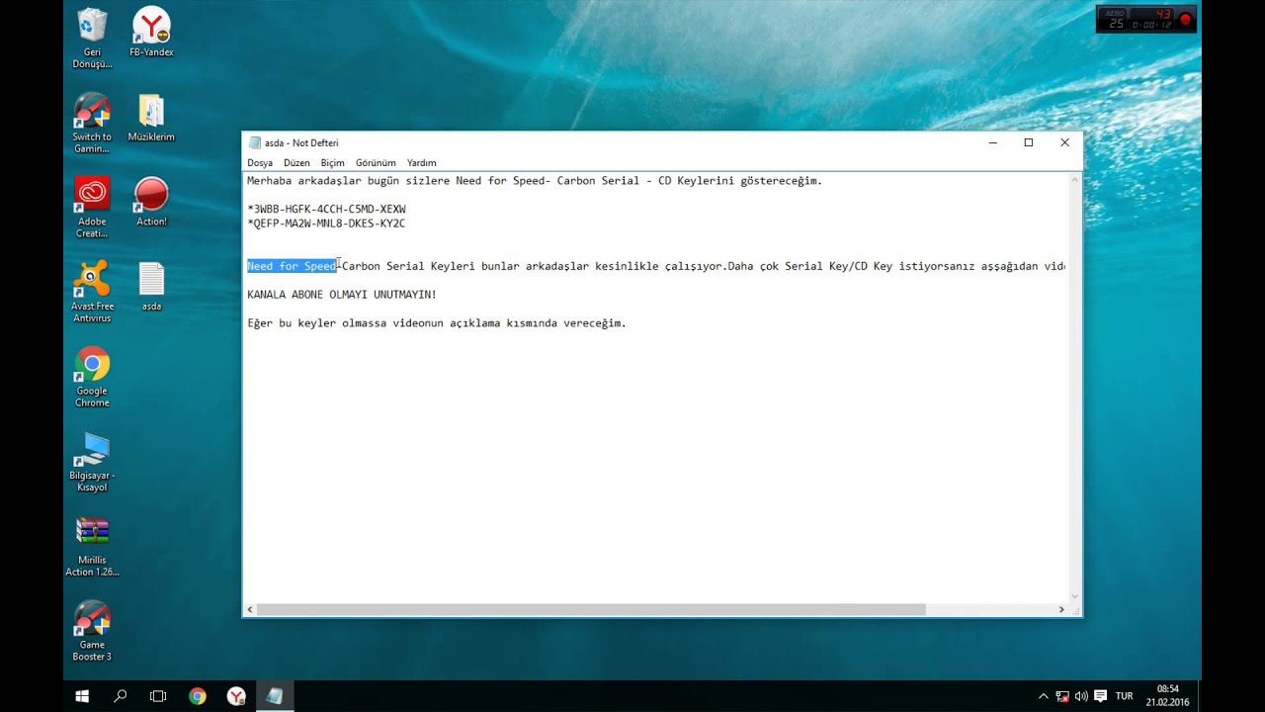The image size is (1265, 712).
Task: Open the Yardım menu
Action: click(x=422, y=163)
